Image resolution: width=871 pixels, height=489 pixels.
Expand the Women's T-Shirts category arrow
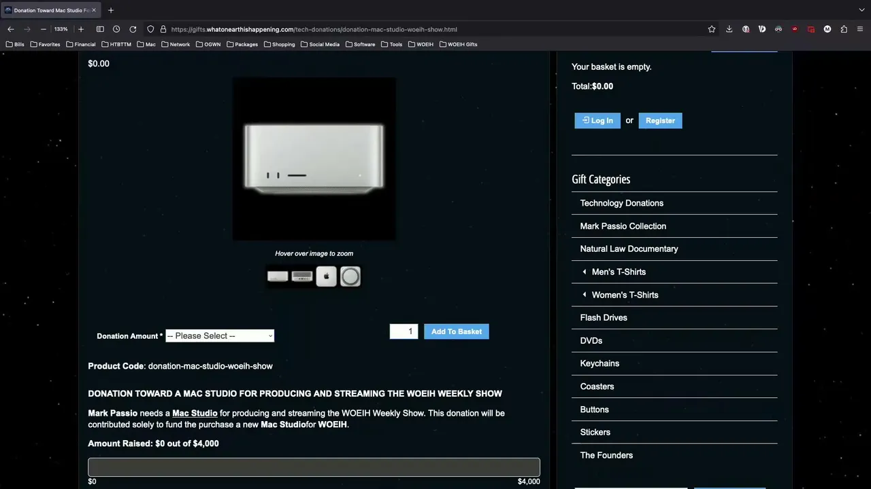[x=584, y=295]
